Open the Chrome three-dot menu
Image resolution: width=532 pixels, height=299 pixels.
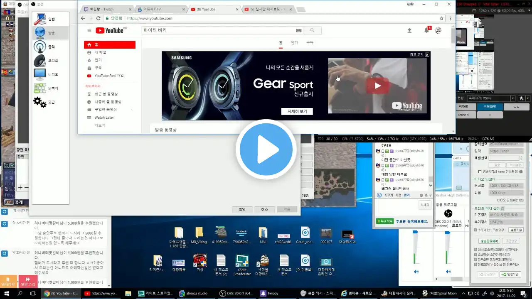click(x=451, y=18)
